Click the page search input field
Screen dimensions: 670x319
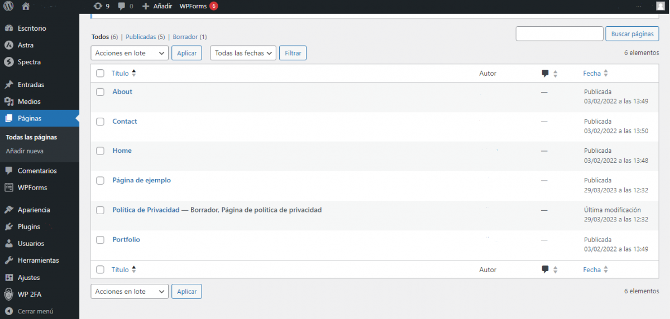559,33
